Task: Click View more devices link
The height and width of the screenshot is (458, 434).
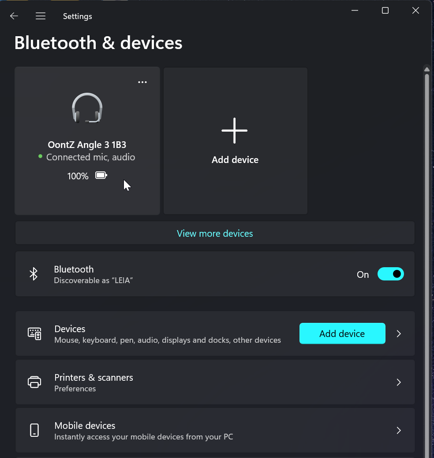Action: (x=215, y=233)
